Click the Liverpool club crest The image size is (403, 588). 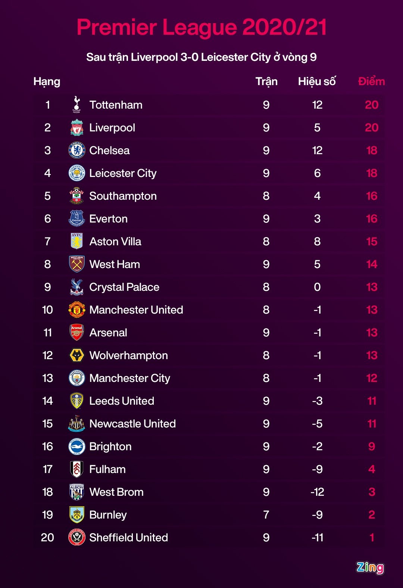pos(77,128)
